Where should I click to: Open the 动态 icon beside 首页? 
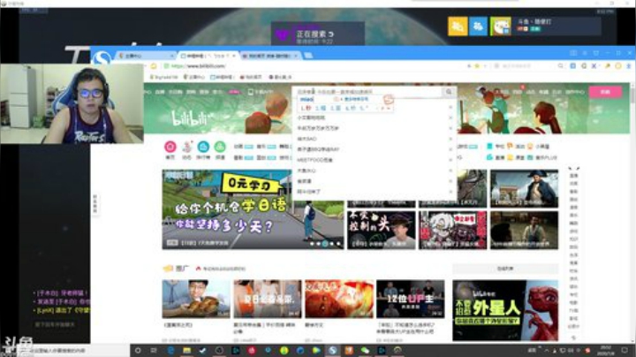(x=186, y=147)
